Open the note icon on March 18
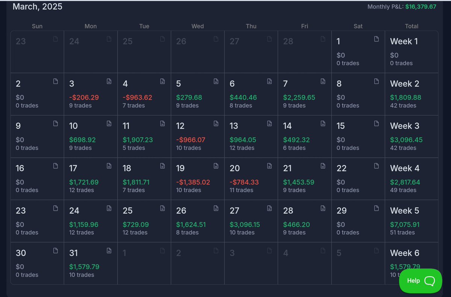The image size is (451, 297). [162, 166]
